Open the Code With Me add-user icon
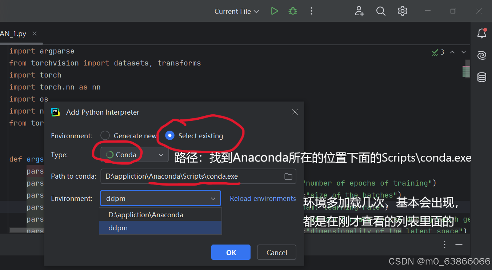This screenshot has height=270, width=492. coord(359,11)
